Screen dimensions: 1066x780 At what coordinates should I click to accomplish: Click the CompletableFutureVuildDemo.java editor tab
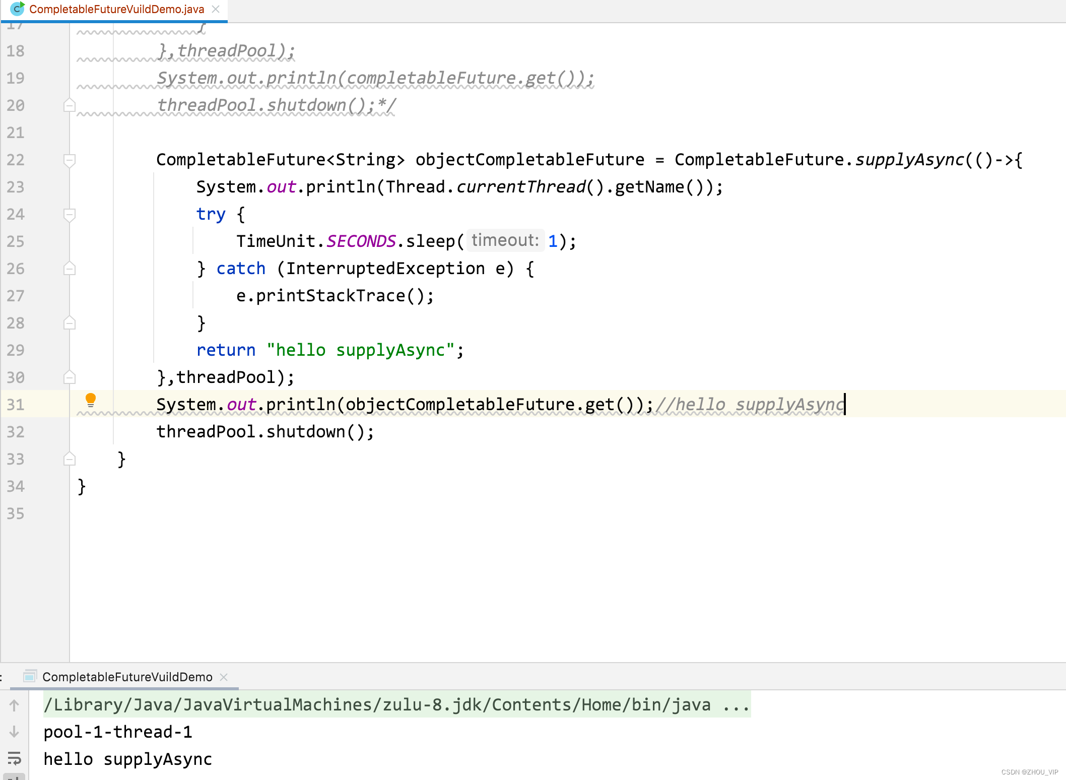(116, 9)
